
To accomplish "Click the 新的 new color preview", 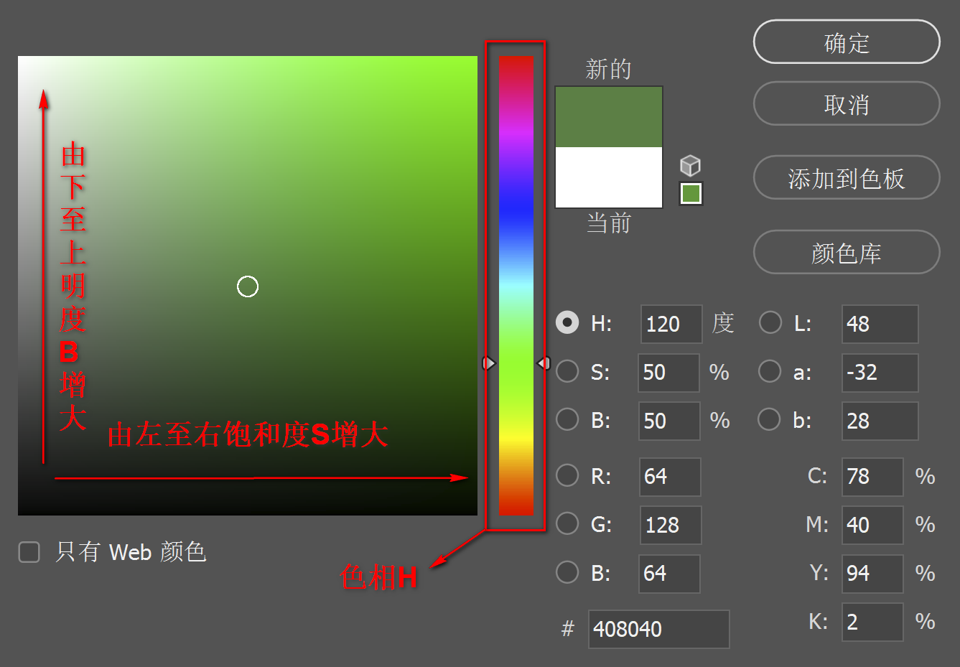I will tap(608, 115).
